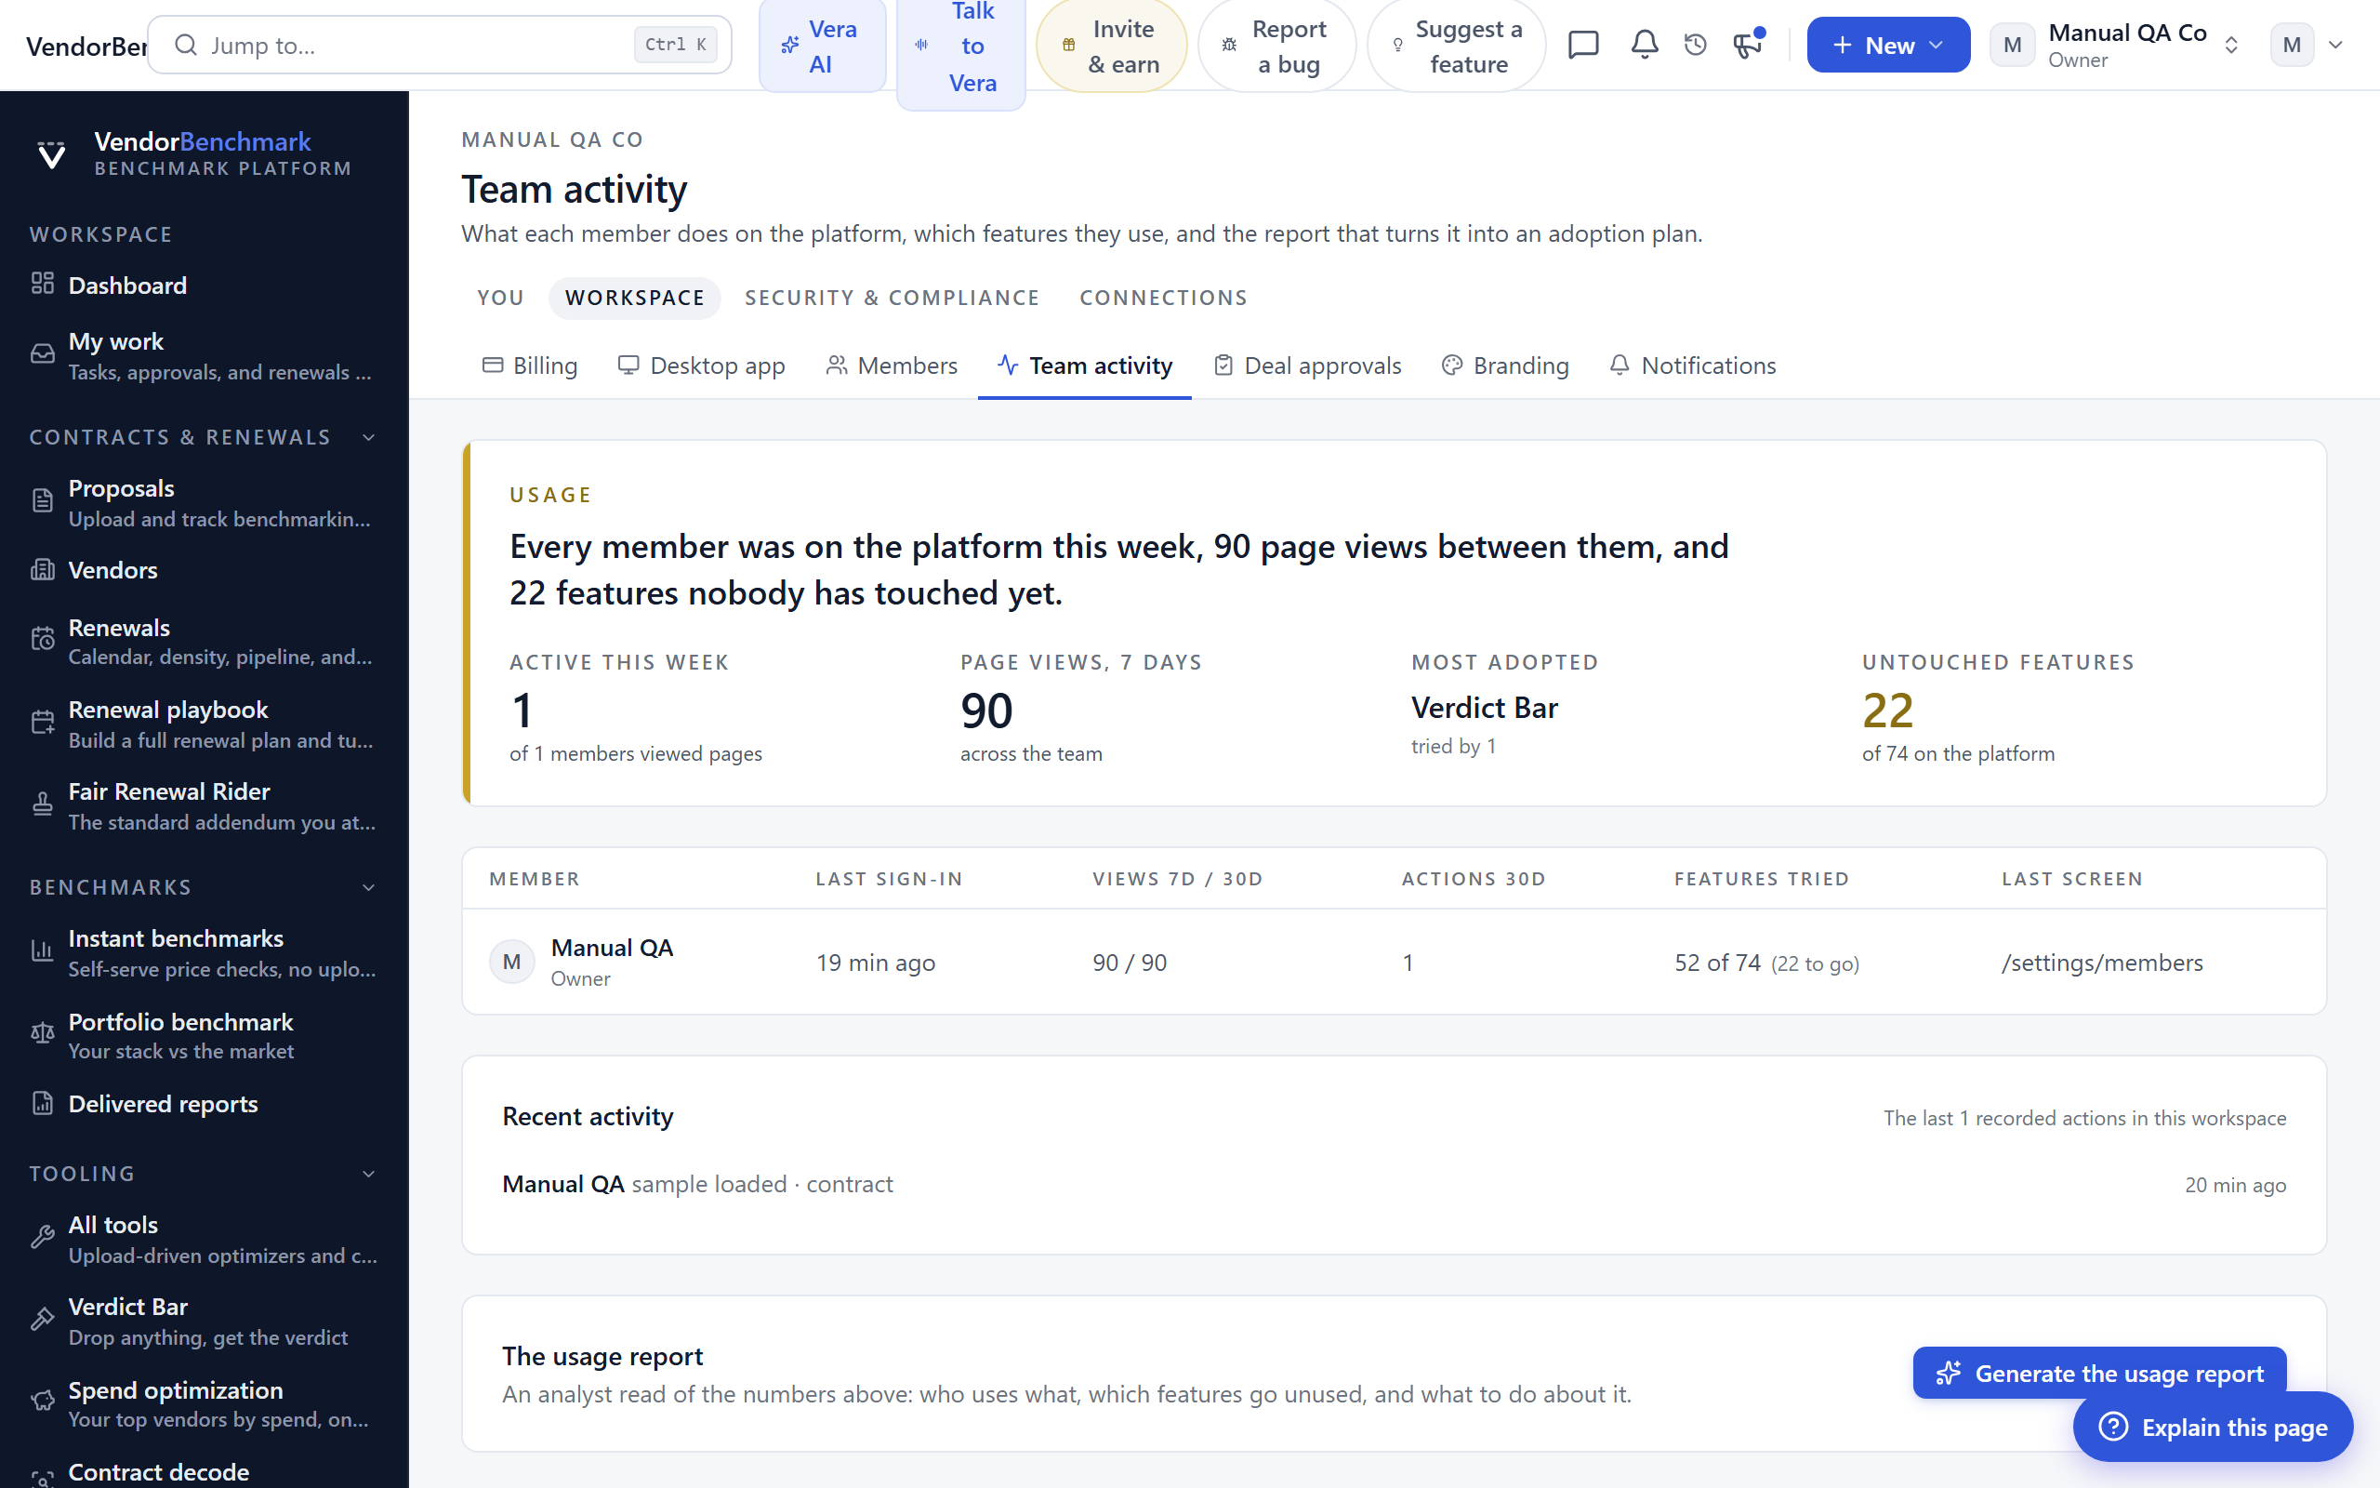Open the user profile menu chevron
The width and height of the screenshot is (2380, 1488).
click(x=2335, y=46)
